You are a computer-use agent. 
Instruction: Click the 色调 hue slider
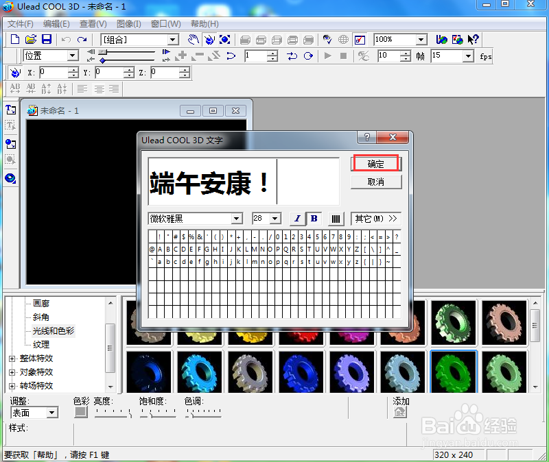tap(203, 413)
